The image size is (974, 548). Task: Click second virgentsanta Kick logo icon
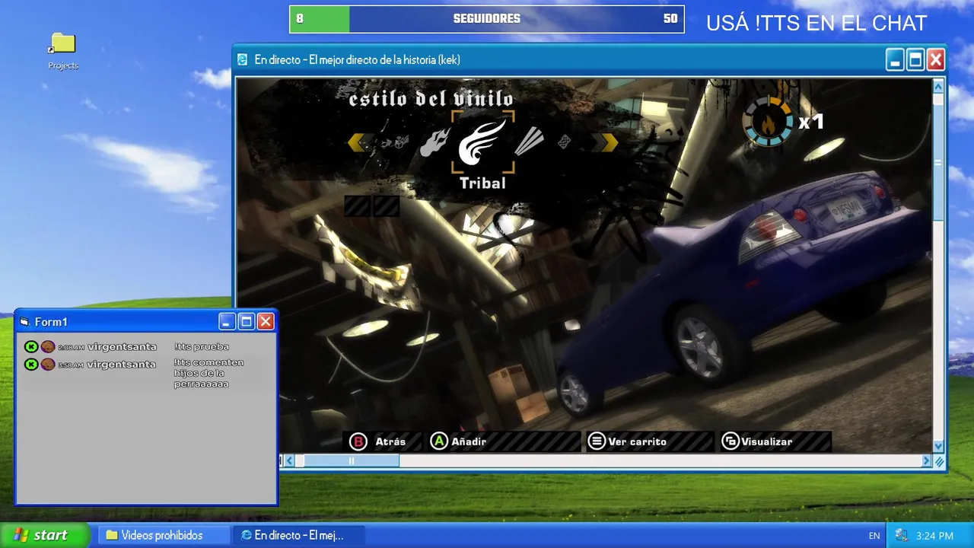(x=31, y=365)
